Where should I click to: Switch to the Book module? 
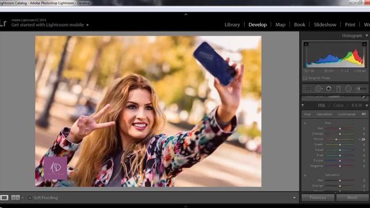pos(299,25)
